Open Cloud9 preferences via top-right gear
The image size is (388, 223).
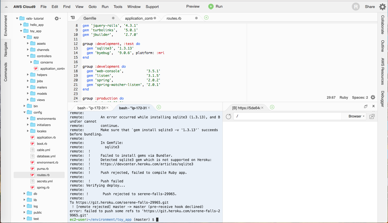(382, 7)
